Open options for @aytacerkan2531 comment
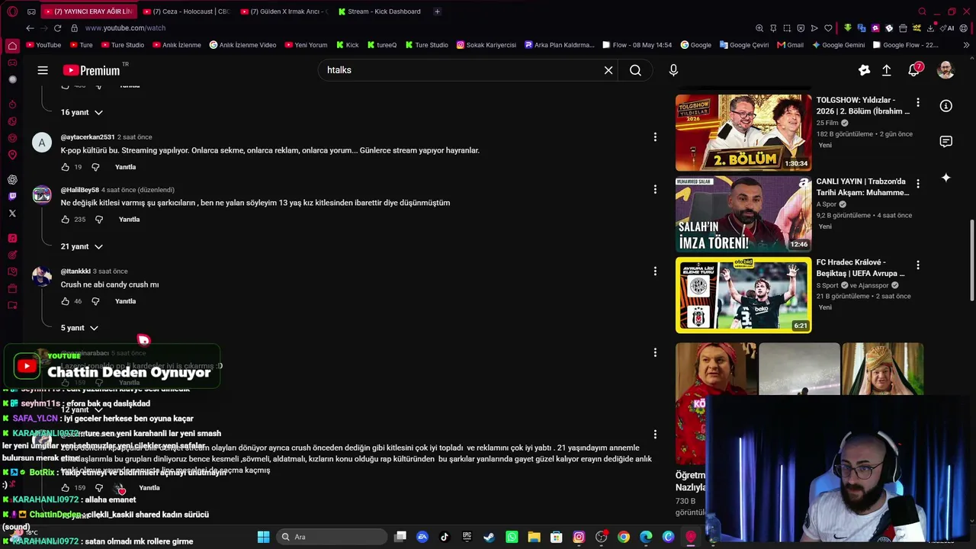 [655, 137]
